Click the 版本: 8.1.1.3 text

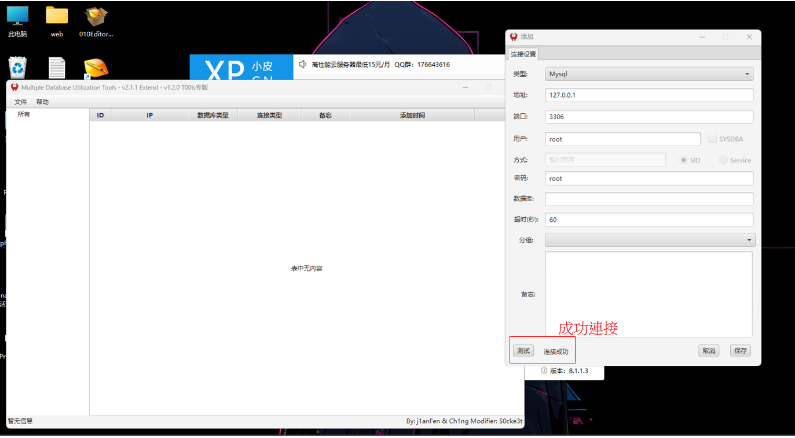(569, 370)
